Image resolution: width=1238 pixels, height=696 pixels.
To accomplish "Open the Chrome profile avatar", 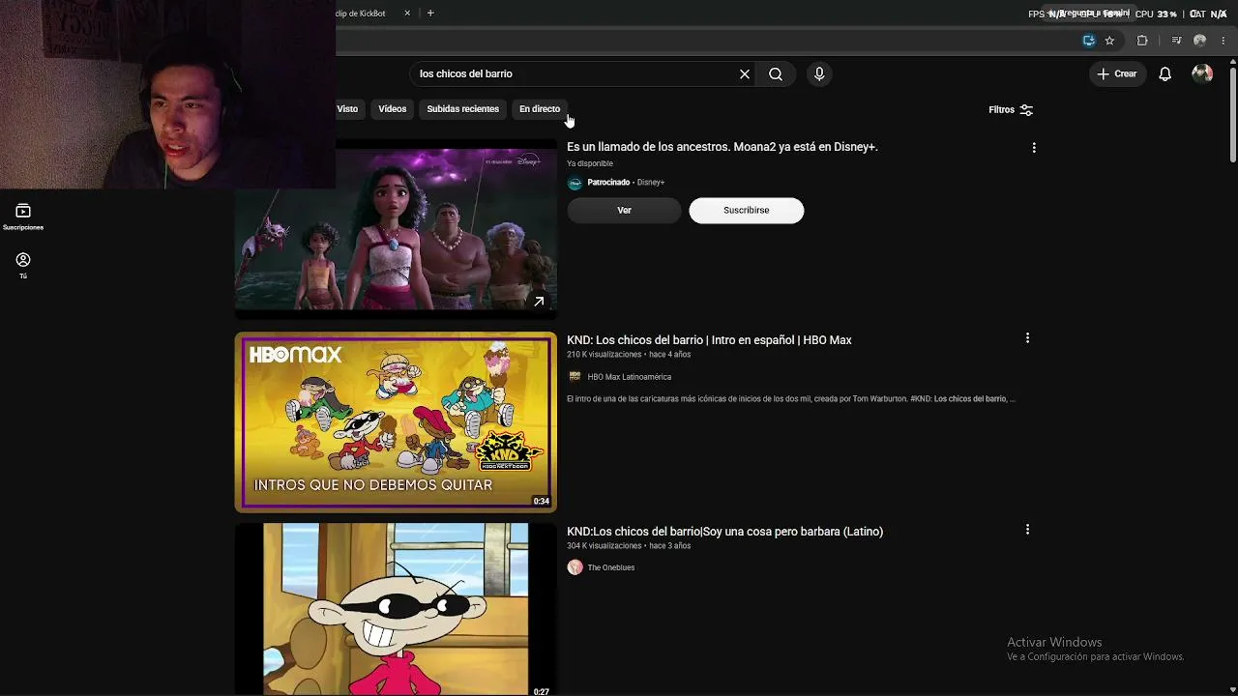I will [1200, 41].
